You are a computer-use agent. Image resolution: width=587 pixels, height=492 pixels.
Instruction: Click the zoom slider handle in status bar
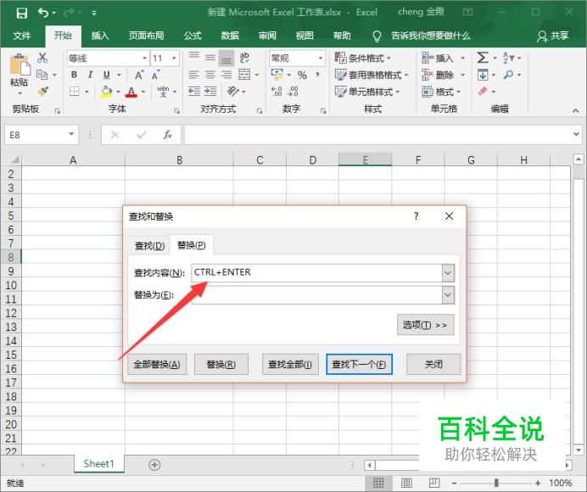[x=496, y=483]
